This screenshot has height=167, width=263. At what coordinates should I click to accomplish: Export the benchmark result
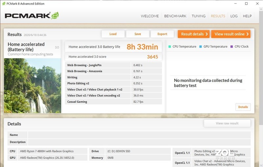point(162,34)
